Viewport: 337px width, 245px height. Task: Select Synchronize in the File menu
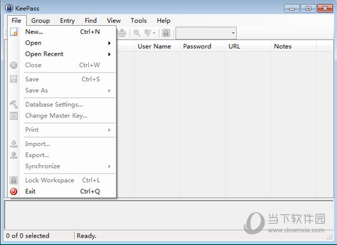(x=62, y=166)
